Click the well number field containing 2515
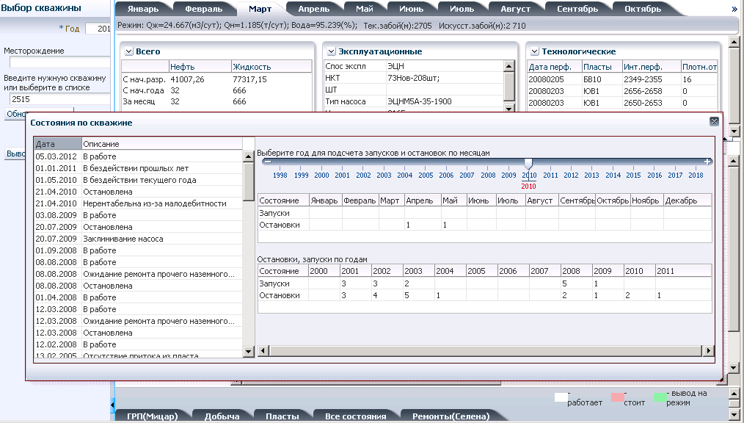The width and height of the screenshot is (744, 423). 59,98
